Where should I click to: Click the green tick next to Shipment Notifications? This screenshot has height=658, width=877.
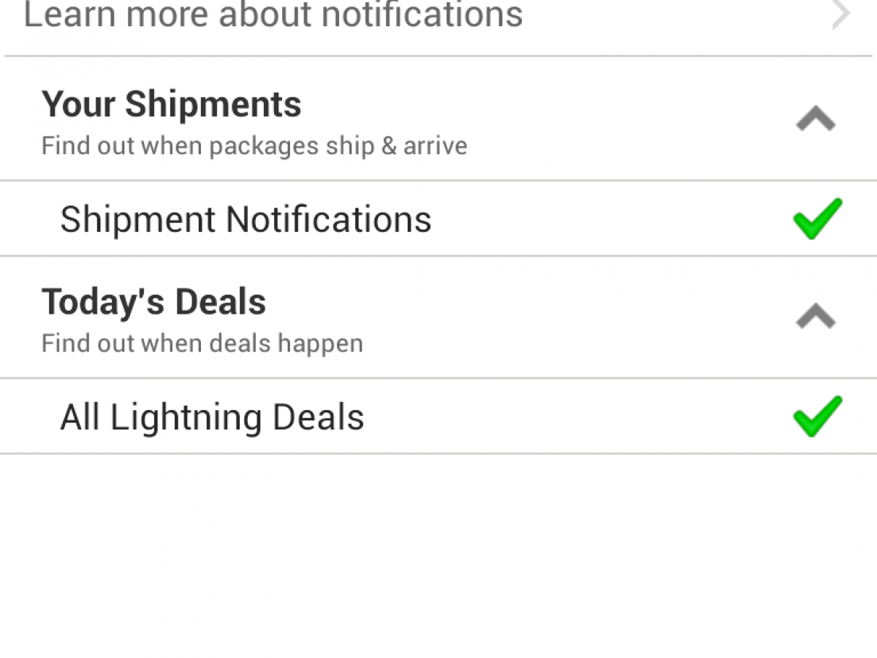tap(817, 219)
